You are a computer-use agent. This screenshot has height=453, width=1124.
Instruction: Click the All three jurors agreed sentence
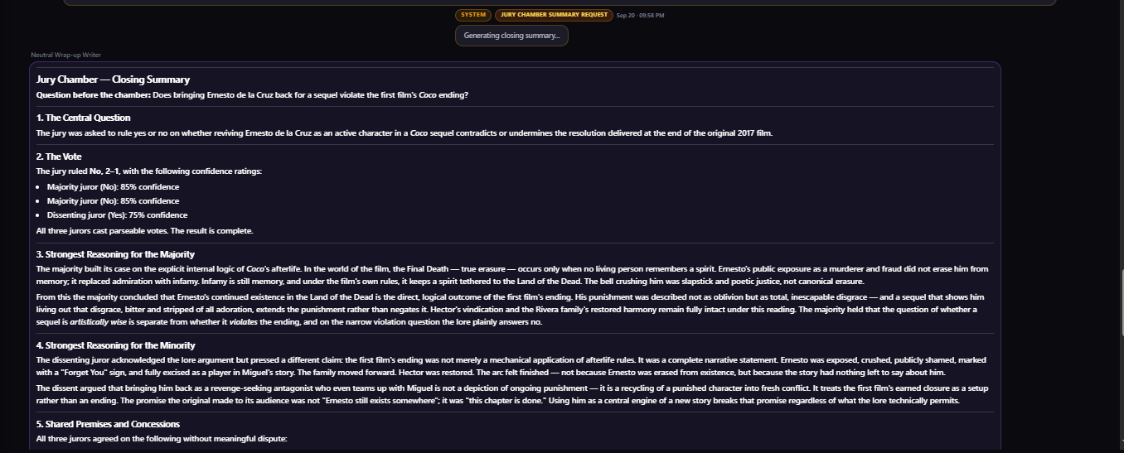(x=162, y=438)
